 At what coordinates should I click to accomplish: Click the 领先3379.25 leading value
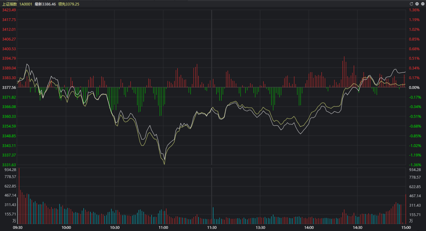(69, 4)
